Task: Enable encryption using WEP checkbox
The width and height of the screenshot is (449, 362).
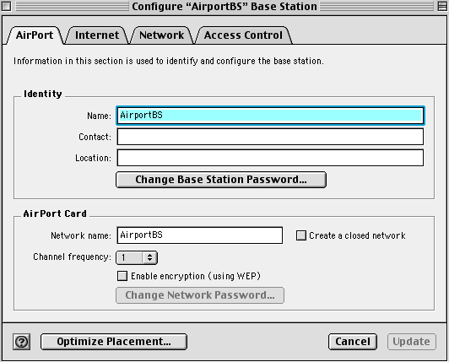Action: [x=122, y=276]
